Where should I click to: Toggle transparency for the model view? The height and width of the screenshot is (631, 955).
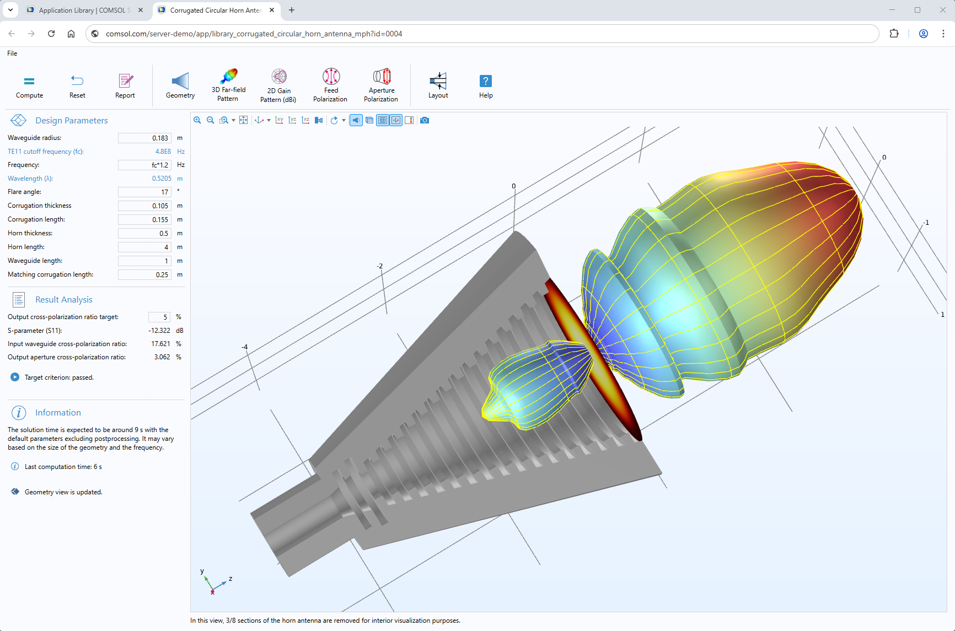[369, 120]
